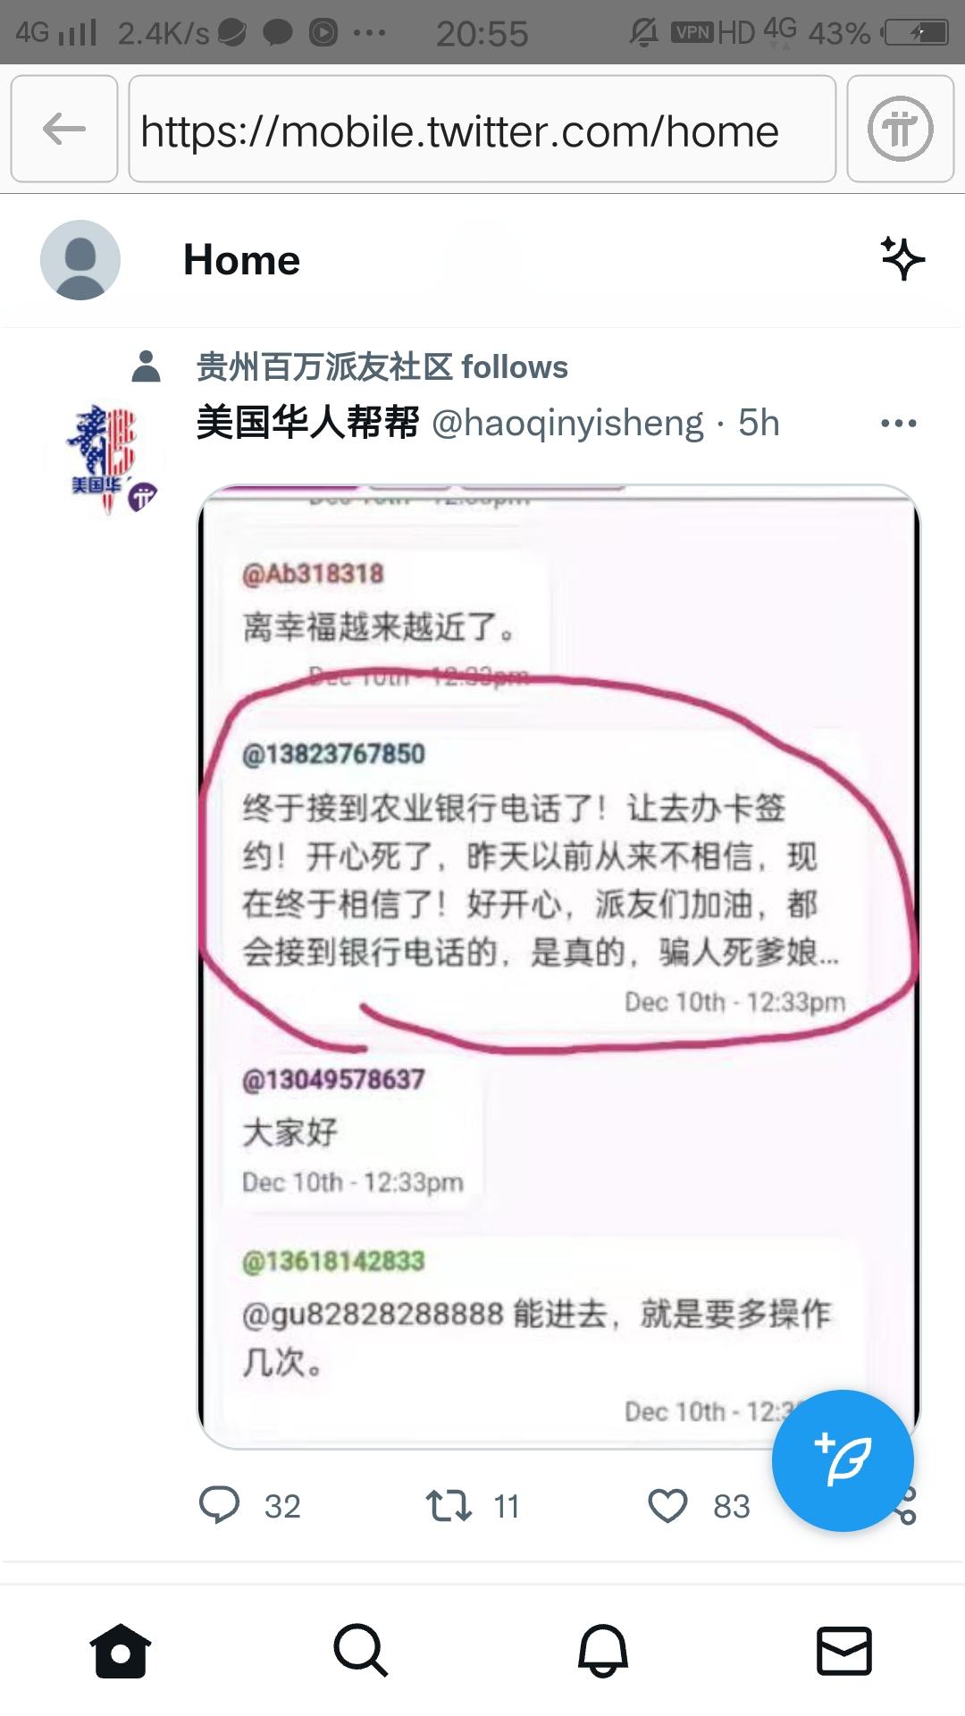
Task: Tap the browser back arrow button
Action: coord(64,129)
